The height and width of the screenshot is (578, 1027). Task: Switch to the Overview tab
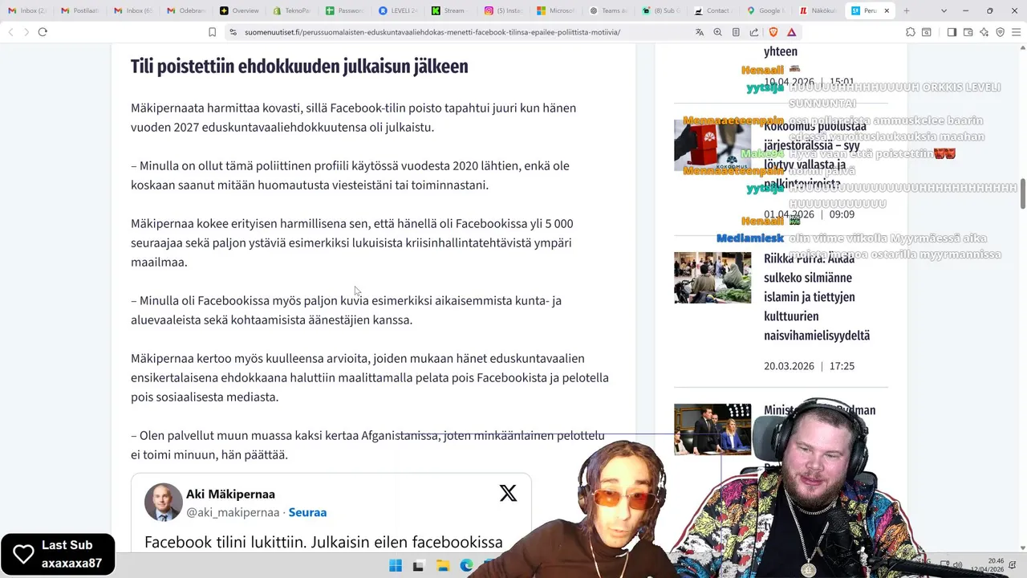coord(240,10)
